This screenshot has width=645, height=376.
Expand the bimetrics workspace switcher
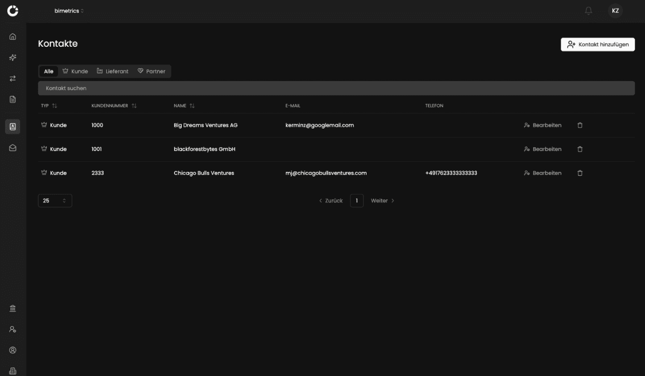(x=69, y=11)
